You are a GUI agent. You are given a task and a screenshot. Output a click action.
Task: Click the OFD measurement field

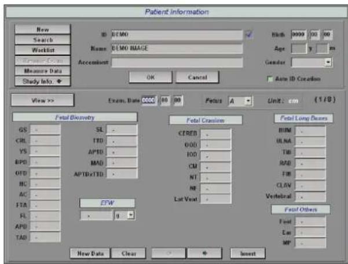coord(45,173)
